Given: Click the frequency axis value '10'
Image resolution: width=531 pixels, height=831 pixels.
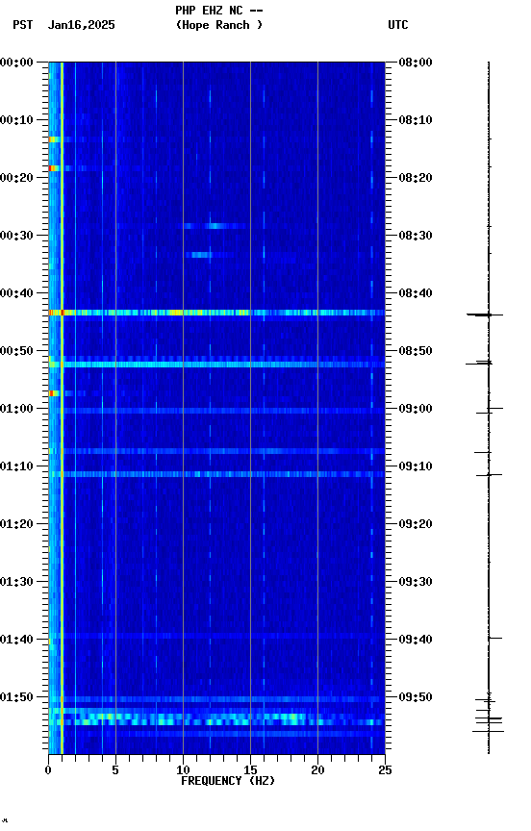Looking at the screenshot, I should 183,770.
